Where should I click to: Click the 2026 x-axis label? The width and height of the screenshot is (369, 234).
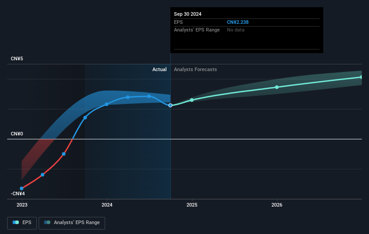[277, 205]
